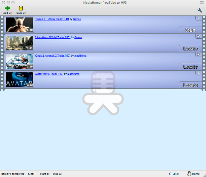This screenshot has height=177, width=206.
Task: Remove the Tekken 6 item with its X
Action: (x=199, y=18)
